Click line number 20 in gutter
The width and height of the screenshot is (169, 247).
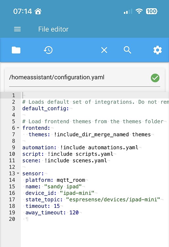tap(12, 219)
